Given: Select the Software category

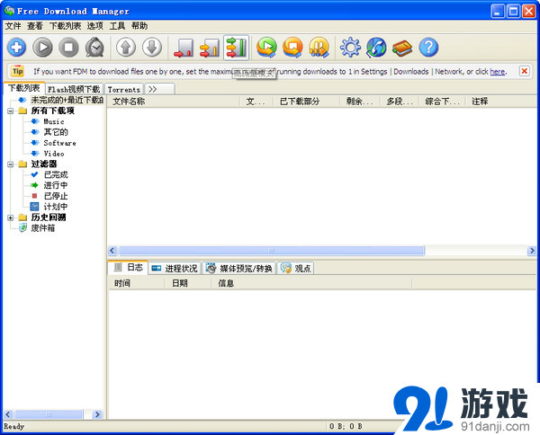Looking at the screenshot, I should (x=59, y=143).
